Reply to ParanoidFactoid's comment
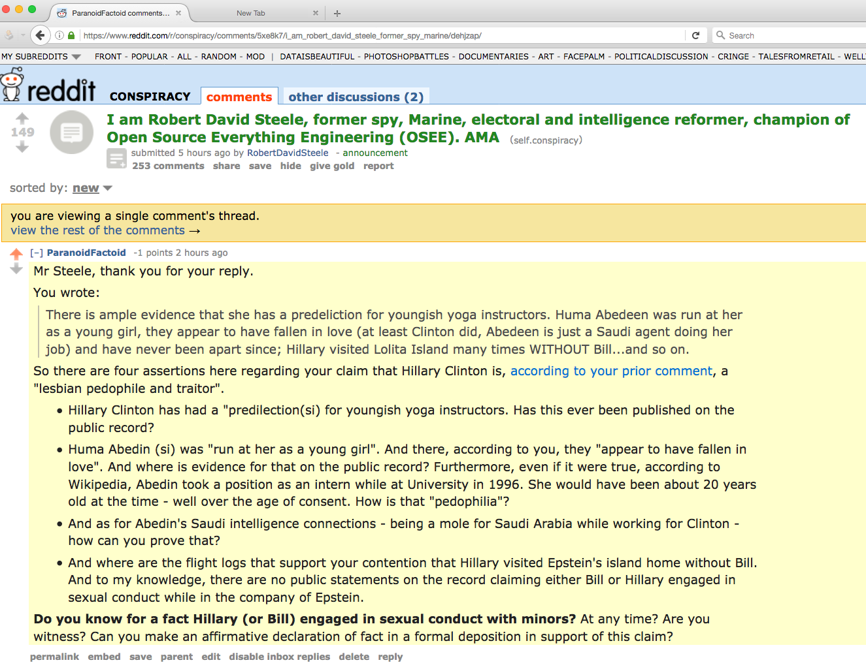The width and height of the screenshot is (866, 671). [390, 657]
